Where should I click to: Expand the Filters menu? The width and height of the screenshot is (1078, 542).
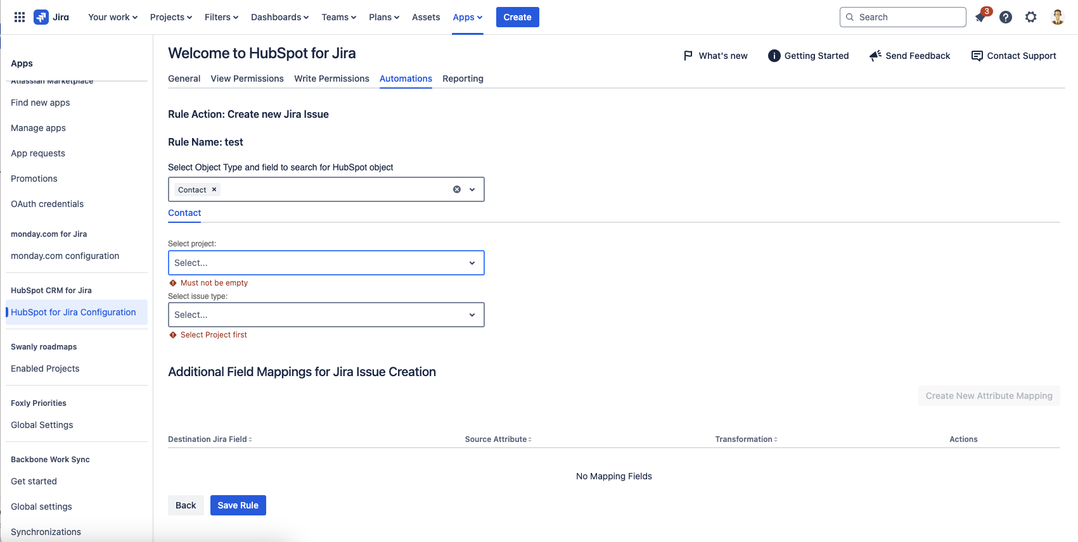point(222,17)
